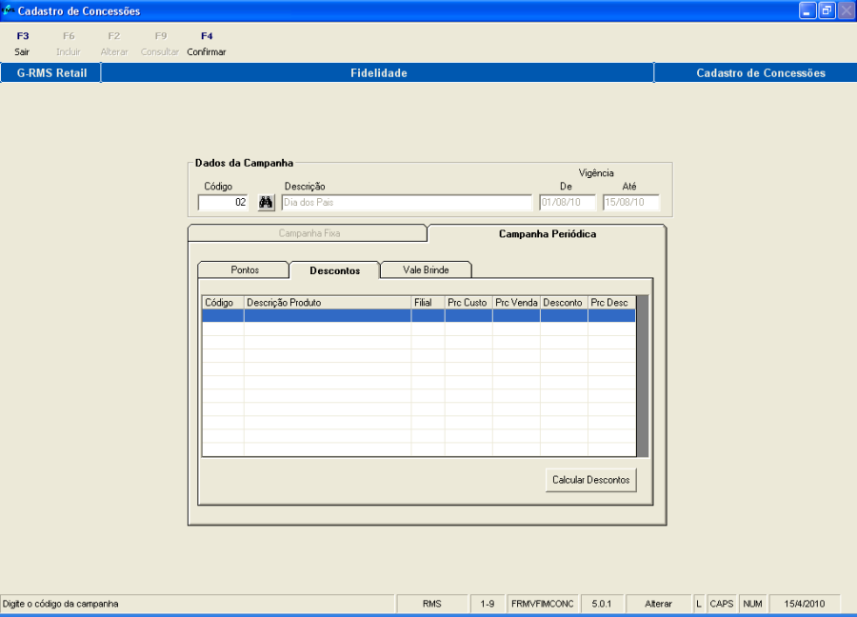Click the Calcular Descontos button
857x617 pixels.
590,480
